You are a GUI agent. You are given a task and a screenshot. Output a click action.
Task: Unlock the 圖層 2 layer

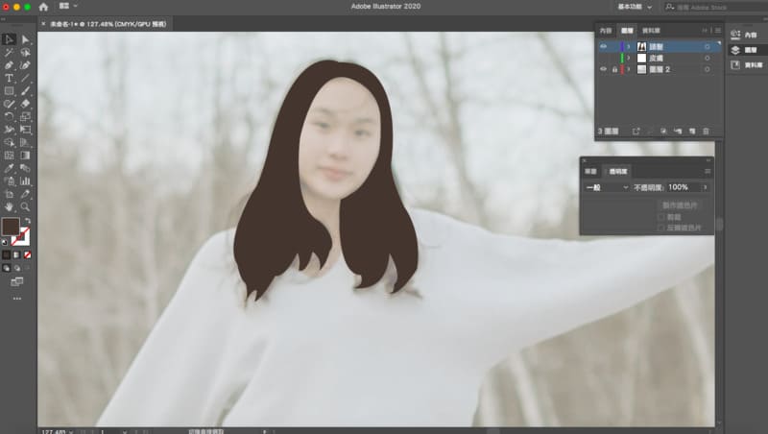click(614, 69)
